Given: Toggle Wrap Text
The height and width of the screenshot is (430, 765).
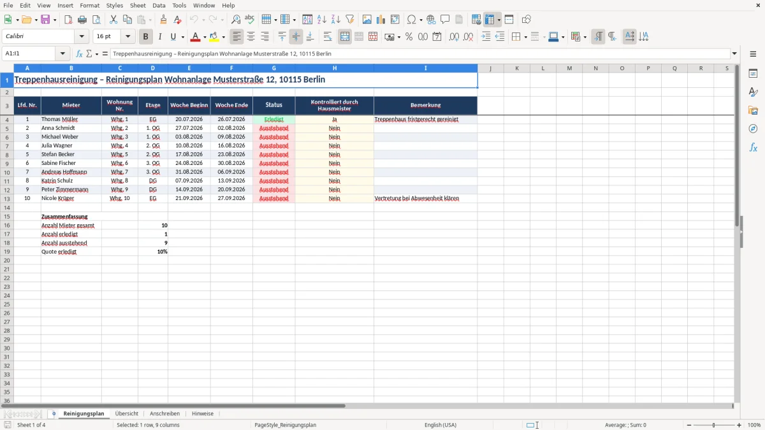Looking at the screenshot, I should (328, 37).
